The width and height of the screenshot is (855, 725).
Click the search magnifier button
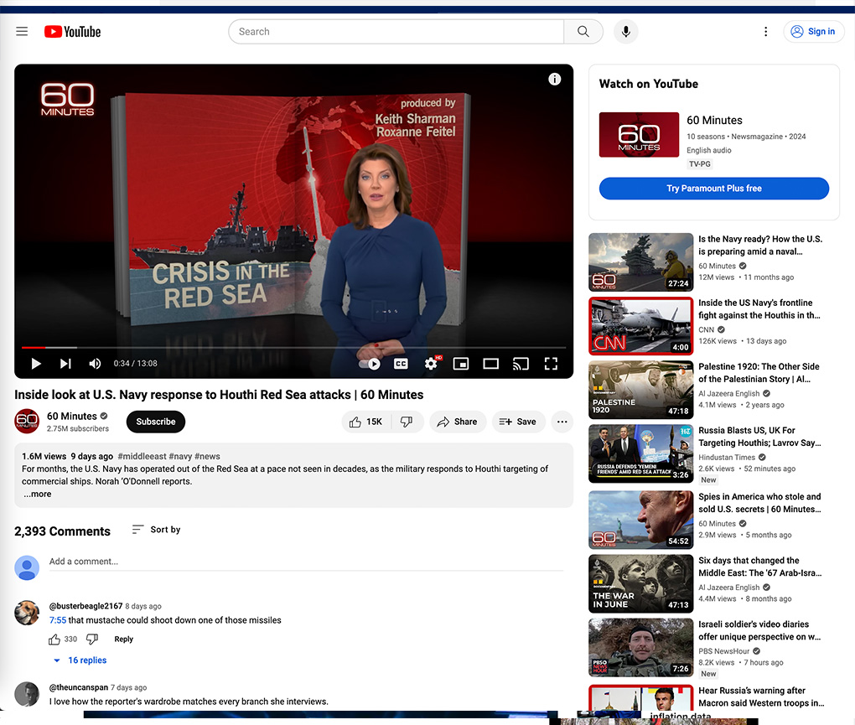pyautogui.click(x=583, y=32)
